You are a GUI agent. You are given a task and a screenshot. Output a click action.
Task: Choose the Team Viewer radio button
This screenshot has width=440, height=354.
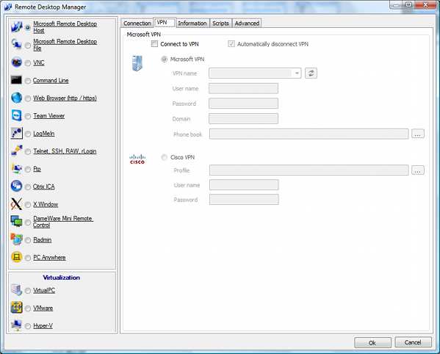(27, 116)
